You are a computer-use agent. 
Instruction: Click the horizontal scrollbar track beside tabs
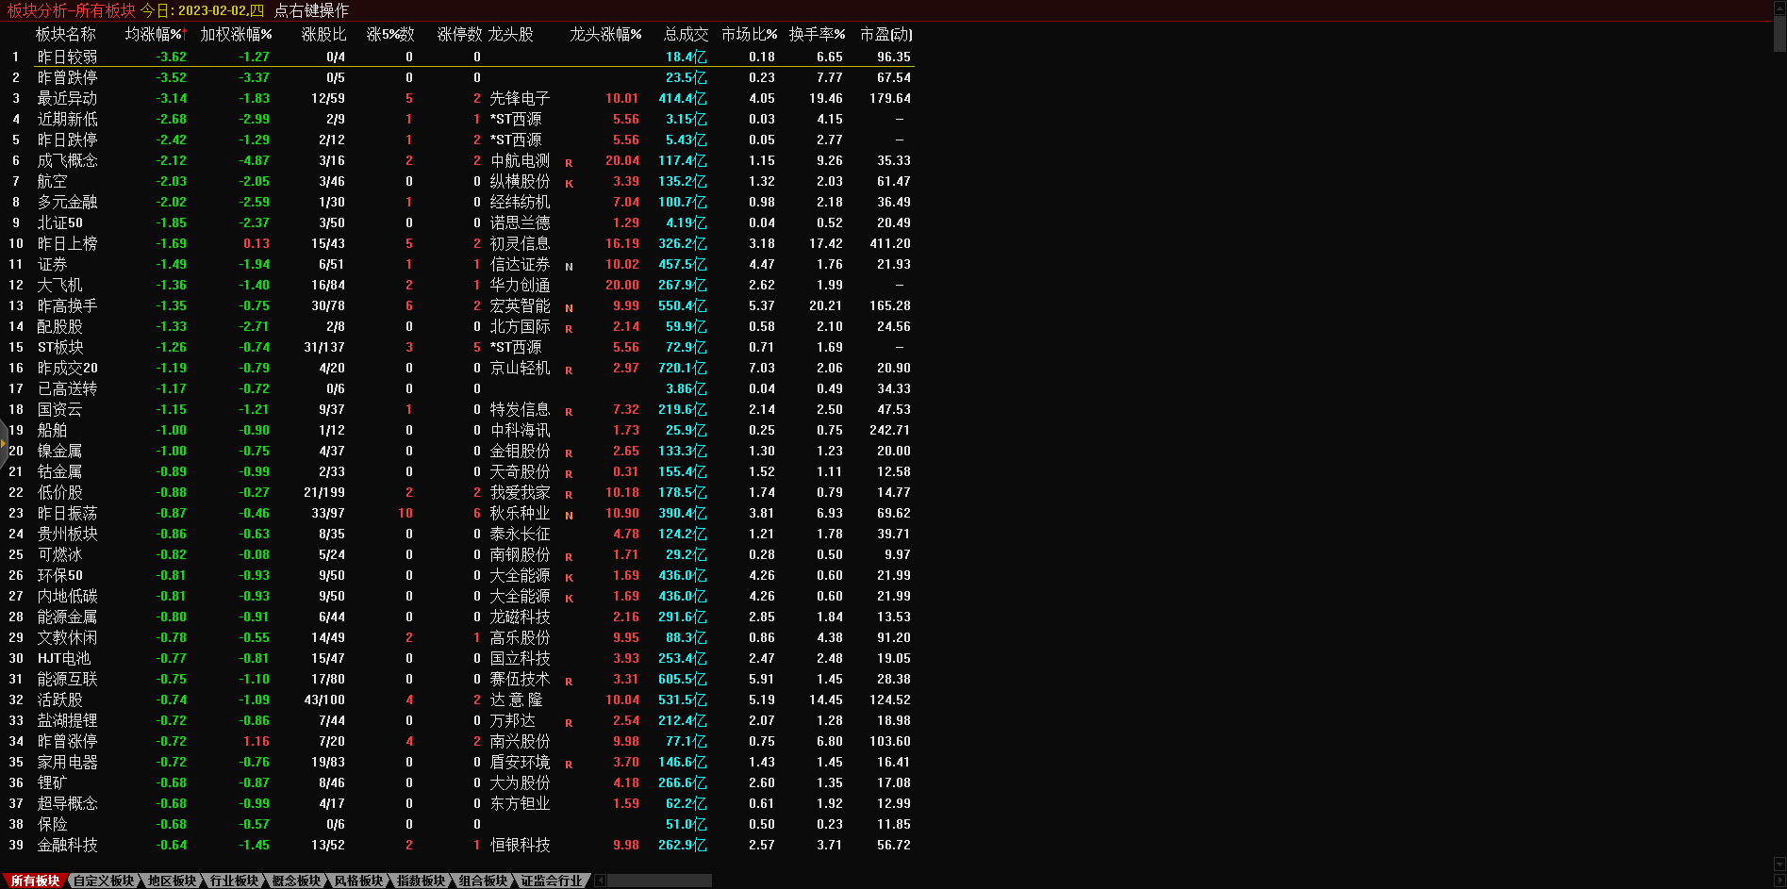tap(660, 881)
